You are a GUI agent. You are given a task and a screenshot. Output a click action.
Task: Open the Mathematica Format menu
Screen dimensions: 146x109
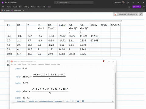point(24,64)
